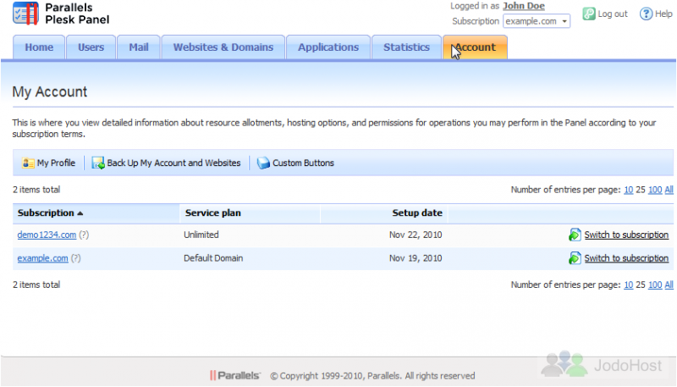Image resolution: width=677 pixels, height=387 pixels.
Task: Set 100 entries per page above table
Action: (x=655, y=190)
